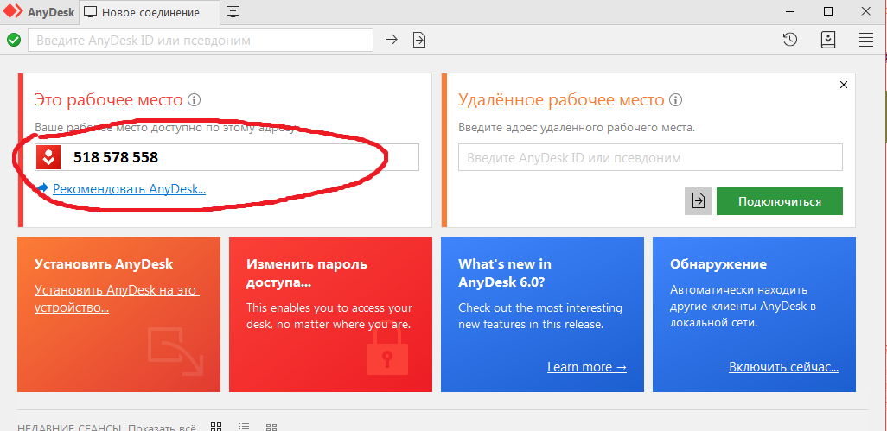Switch recent sessions to small tiles view
Viewport: 887px width, 431px height.
coord(271,427)
